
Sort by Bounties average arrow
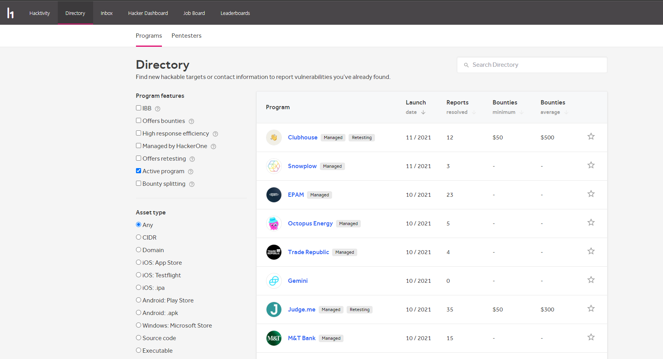tap(566, 112)
